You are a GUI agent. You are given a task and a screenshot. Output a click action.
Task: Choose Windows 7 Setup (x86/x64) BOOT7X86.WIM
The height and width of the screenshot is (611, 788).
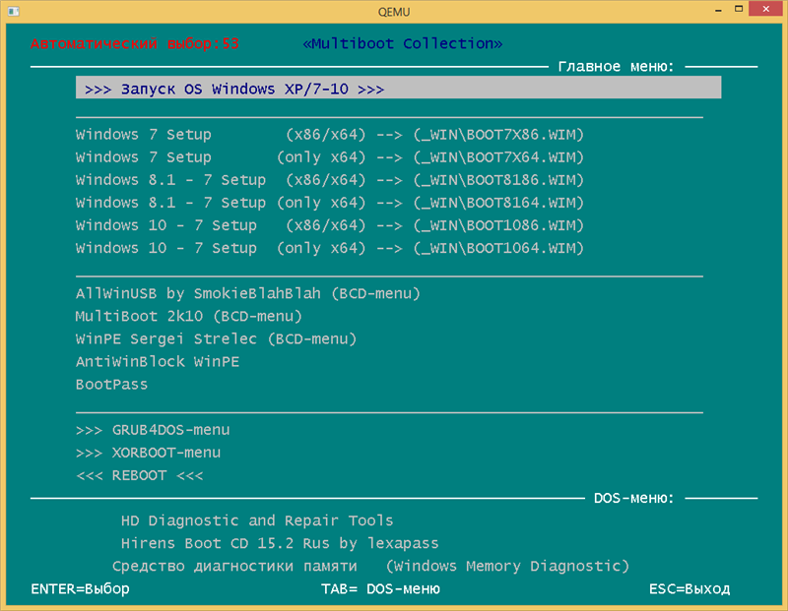[330, 135]
